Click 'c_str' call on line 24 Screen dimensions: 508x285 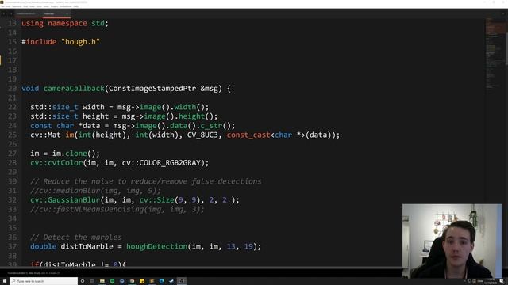click(211, 126)
